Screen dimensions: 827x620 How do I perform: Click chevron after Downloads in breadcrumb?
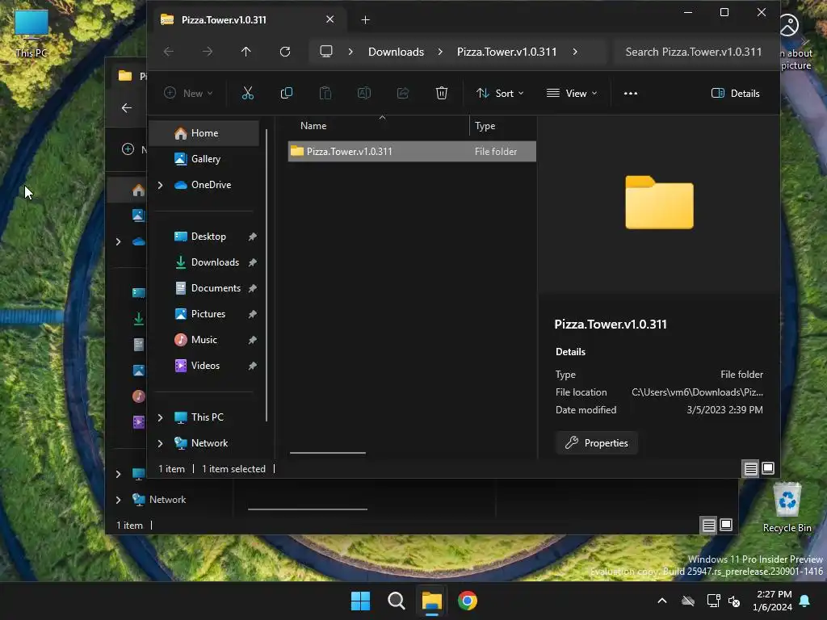point(440,52)
